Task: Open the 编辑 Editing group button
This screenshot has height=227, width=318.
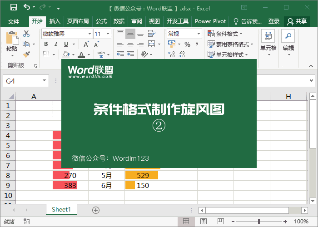Action: (288, 43)
